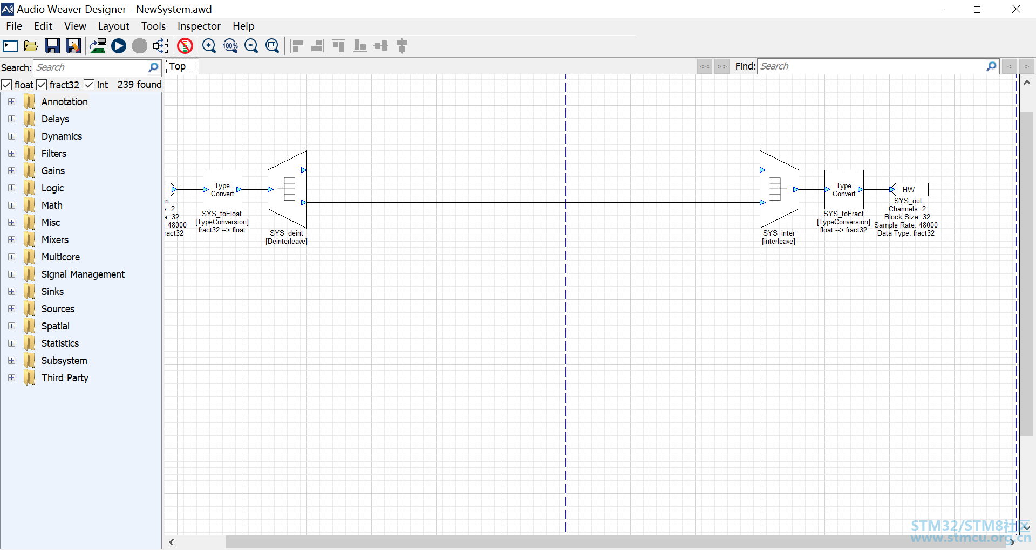Create a new design with the toolbar icon
The height and width of the screenshot is (550, 1036).
click(10, 46)
